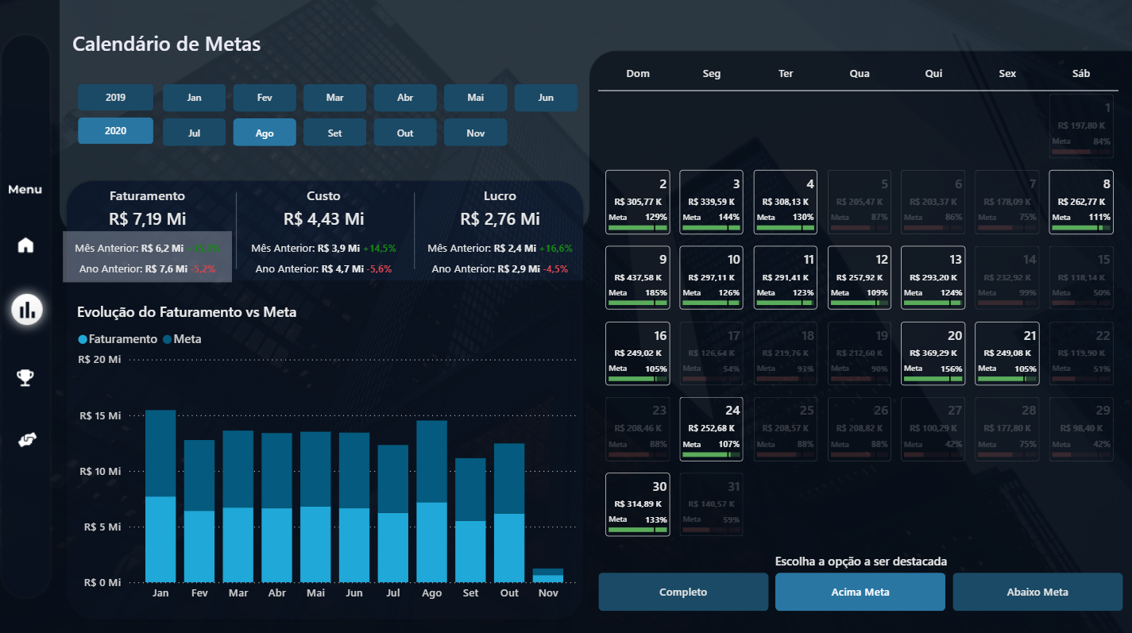The image size is (1132, 633).
Task: Select the Fev month filter
Action: coord(265,98)
